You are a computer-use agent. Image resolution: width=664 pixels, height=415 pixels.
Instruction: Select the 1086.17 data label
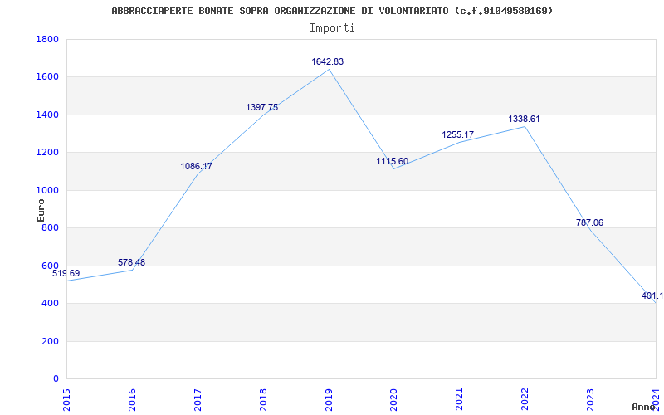(197, 167)
